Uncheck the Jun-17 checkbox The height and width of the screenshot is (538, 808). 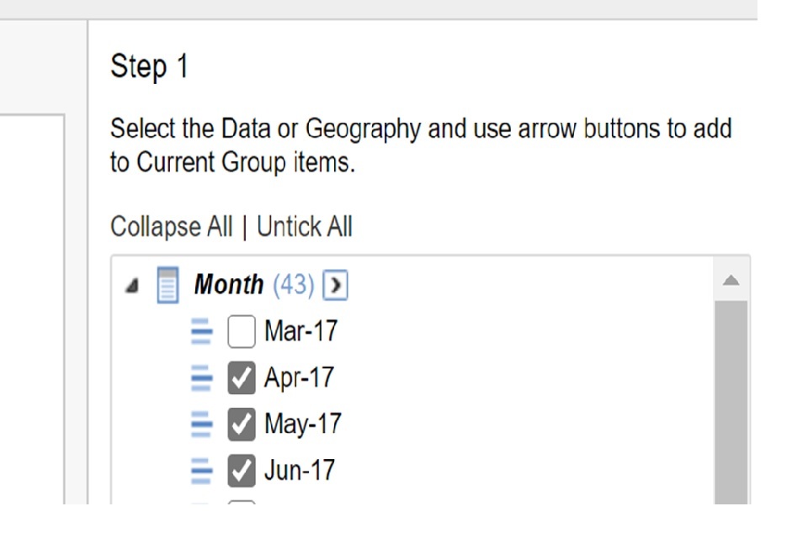[x=242, y=471]
